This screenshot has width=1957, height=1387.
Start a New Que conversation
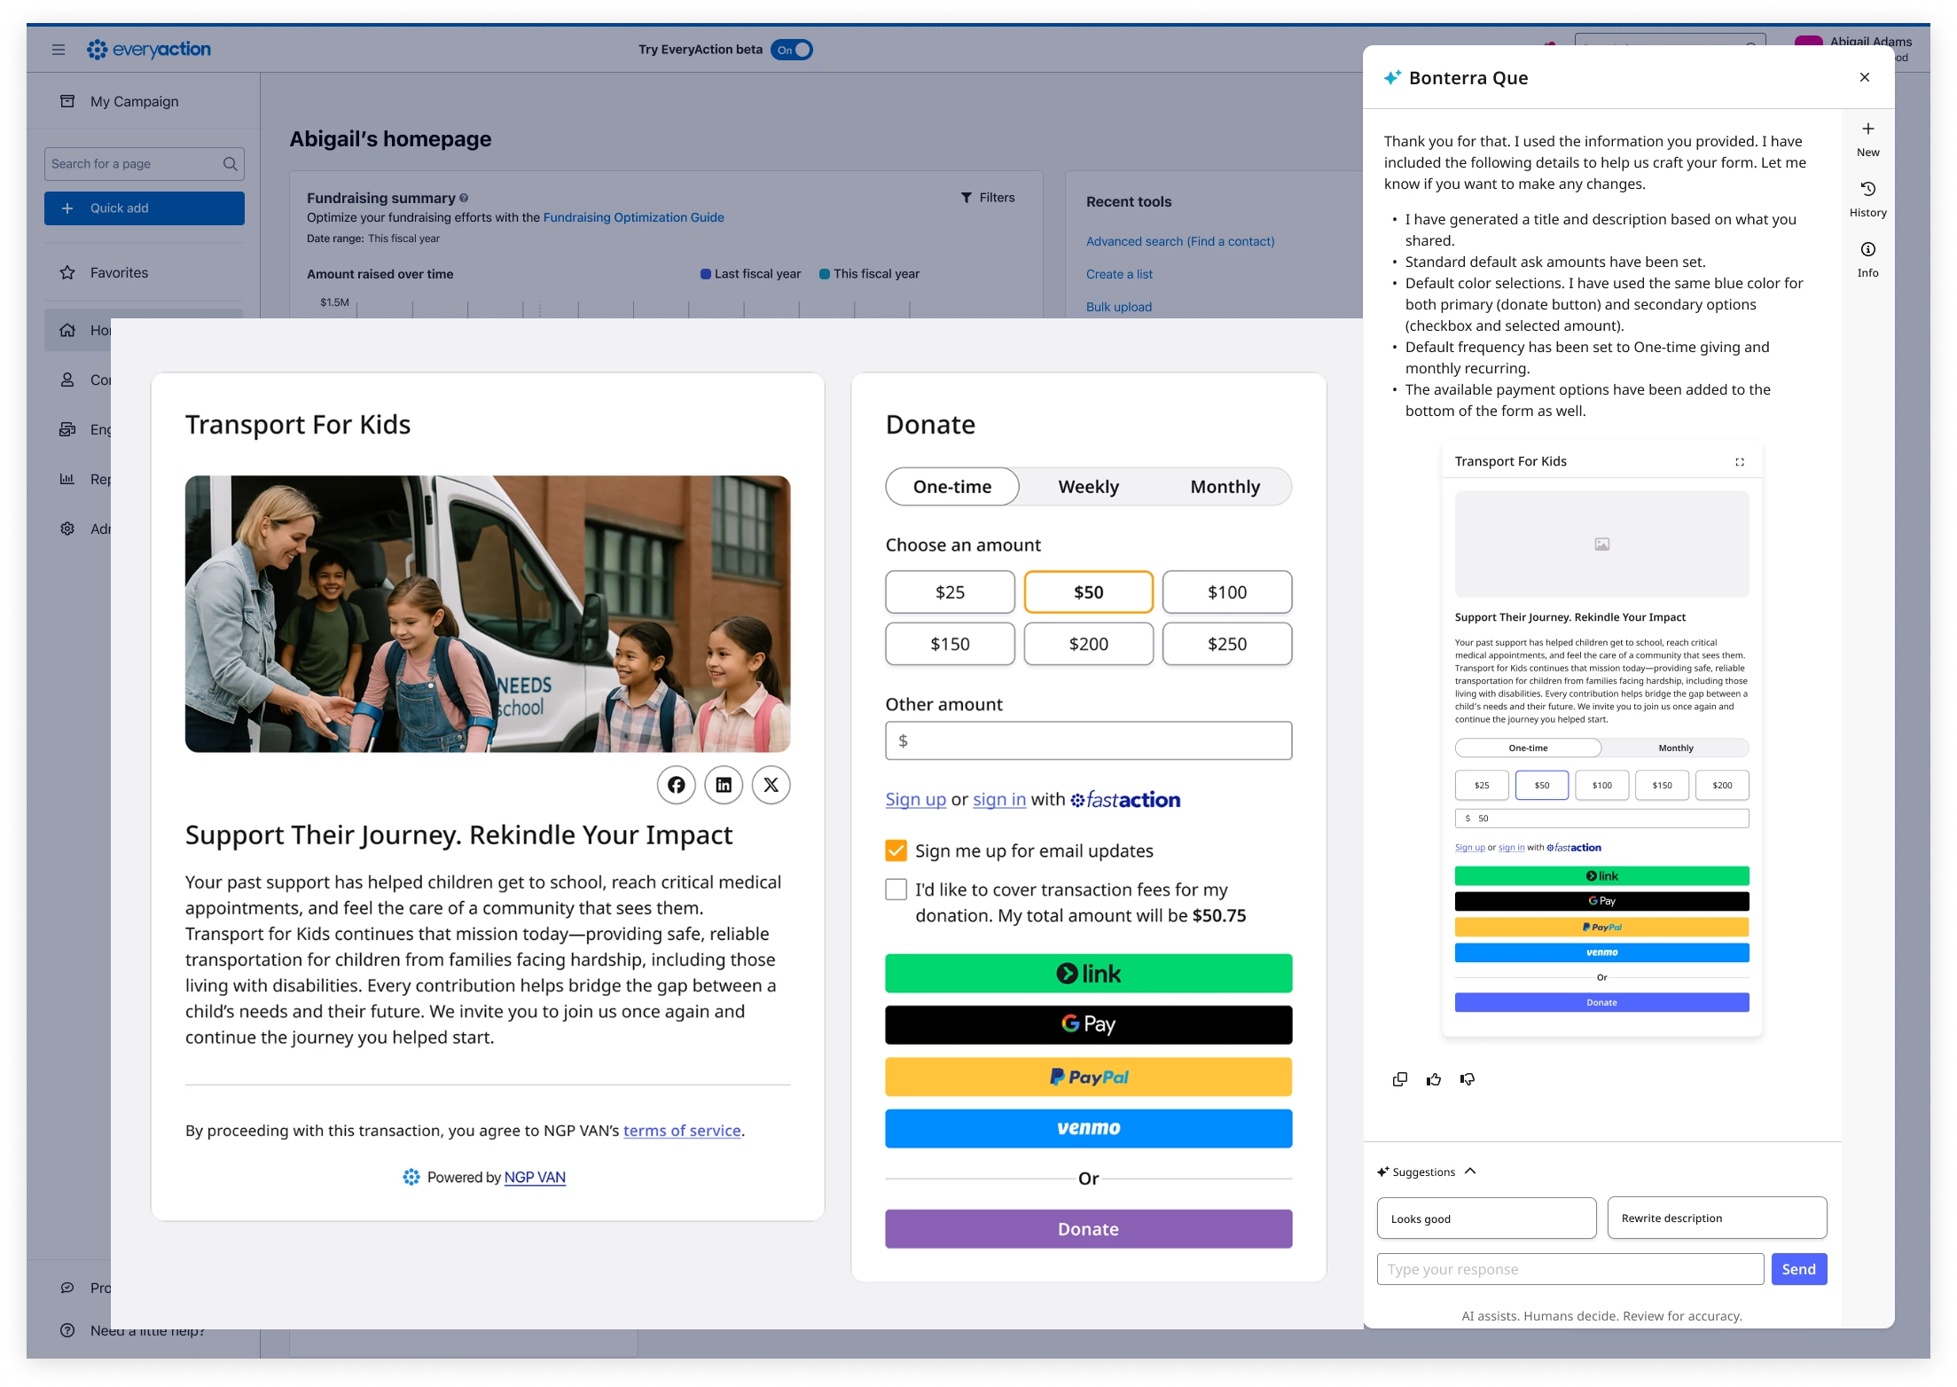point(1867,138)
